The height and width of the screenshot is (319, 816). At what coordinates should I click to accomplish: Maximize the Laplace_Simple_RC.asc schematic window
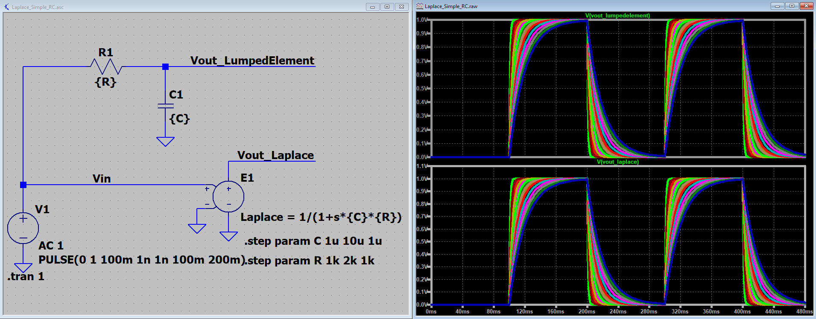click(387, 6)
